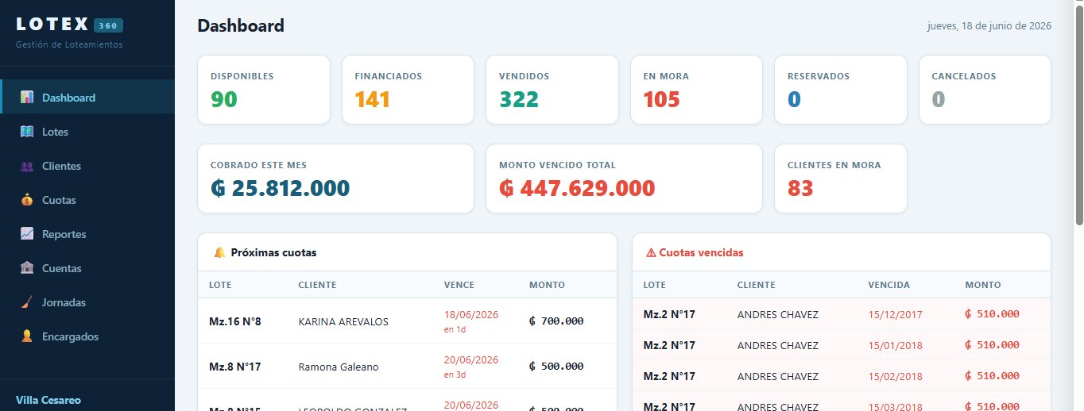Click the Clientes en mora card showing 83
Image resolution: width=1084 pixels, height=411 pixels.
[x=841, y=179]
